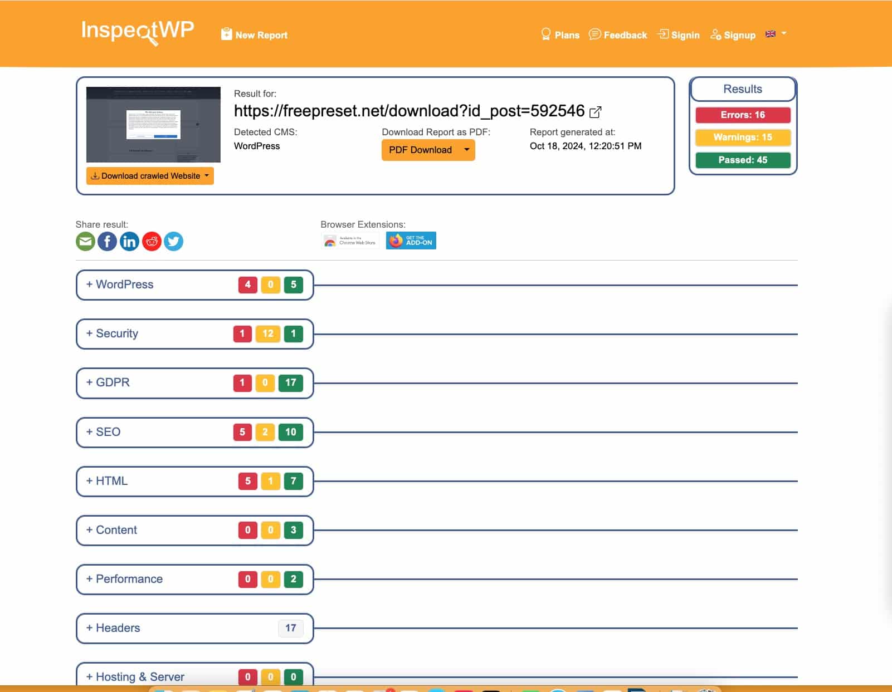Click Security yellow warning count 12

point(268,333)
